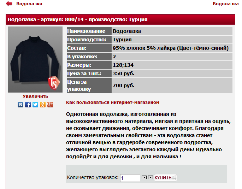
Task: Share via Odnoklassniki orange icon
Action: 43,105
